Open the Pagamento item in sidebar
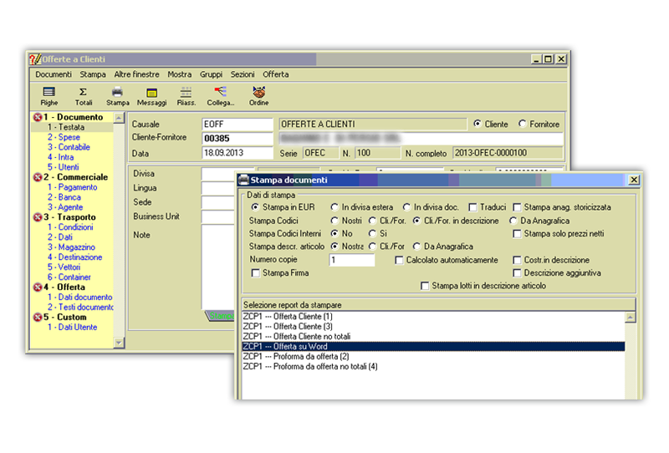This screenshot has height=453, width=669. [77, 187]
